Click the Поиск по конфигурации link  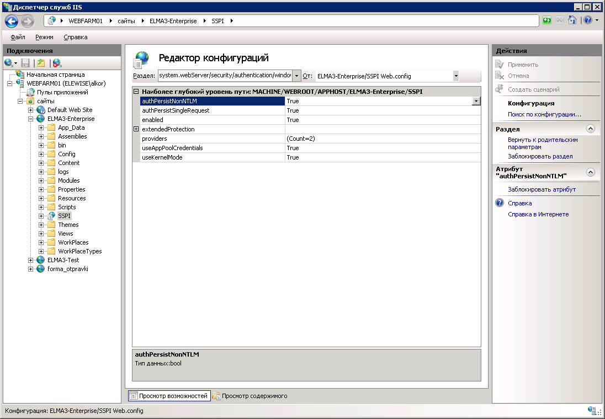tap(544, 114)
